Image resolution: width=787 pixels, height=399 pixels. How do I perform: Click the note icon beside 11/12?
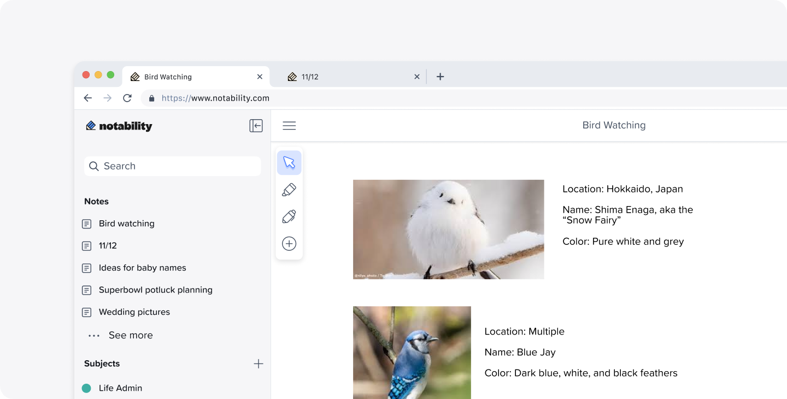click(86, 246)
